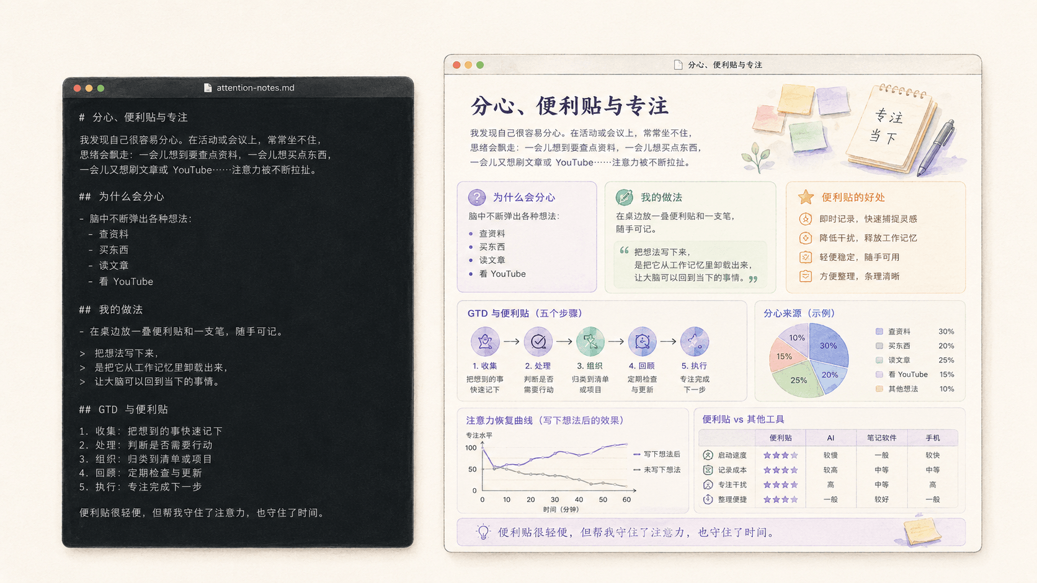Click the 25% green slice of the pie chart
Image resolution: width=1037 pixels, height=583 pixels.
pyautogui.click(x=799, y=379)
